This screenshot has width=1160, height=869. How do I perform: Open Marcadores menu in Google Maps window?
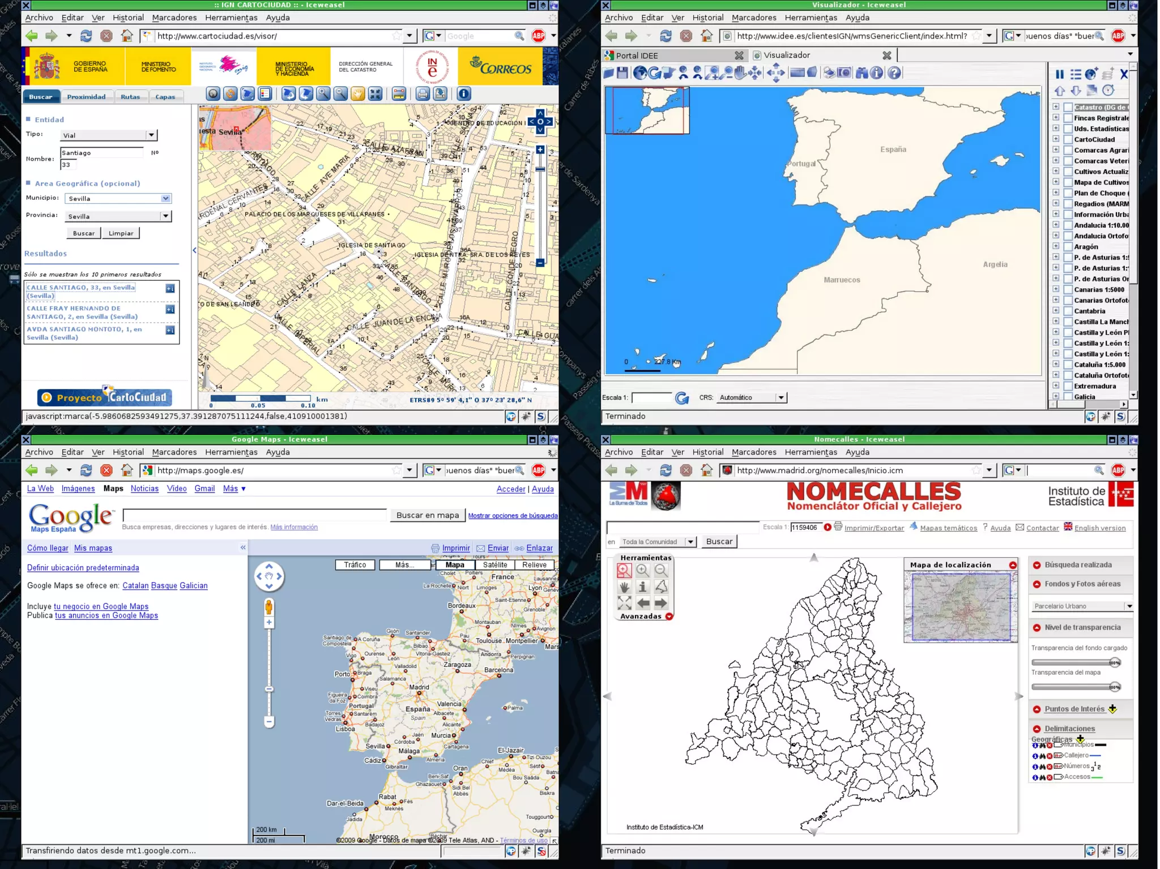(174, 452)
